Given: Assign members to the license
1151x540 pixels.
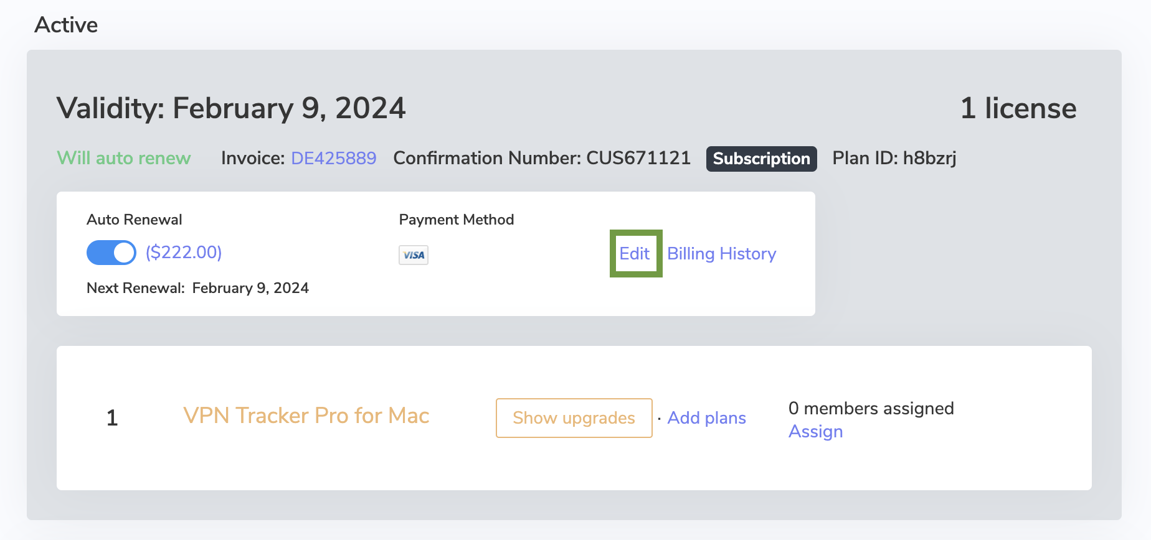Looking at the screenshot, I should coord(815,431).
